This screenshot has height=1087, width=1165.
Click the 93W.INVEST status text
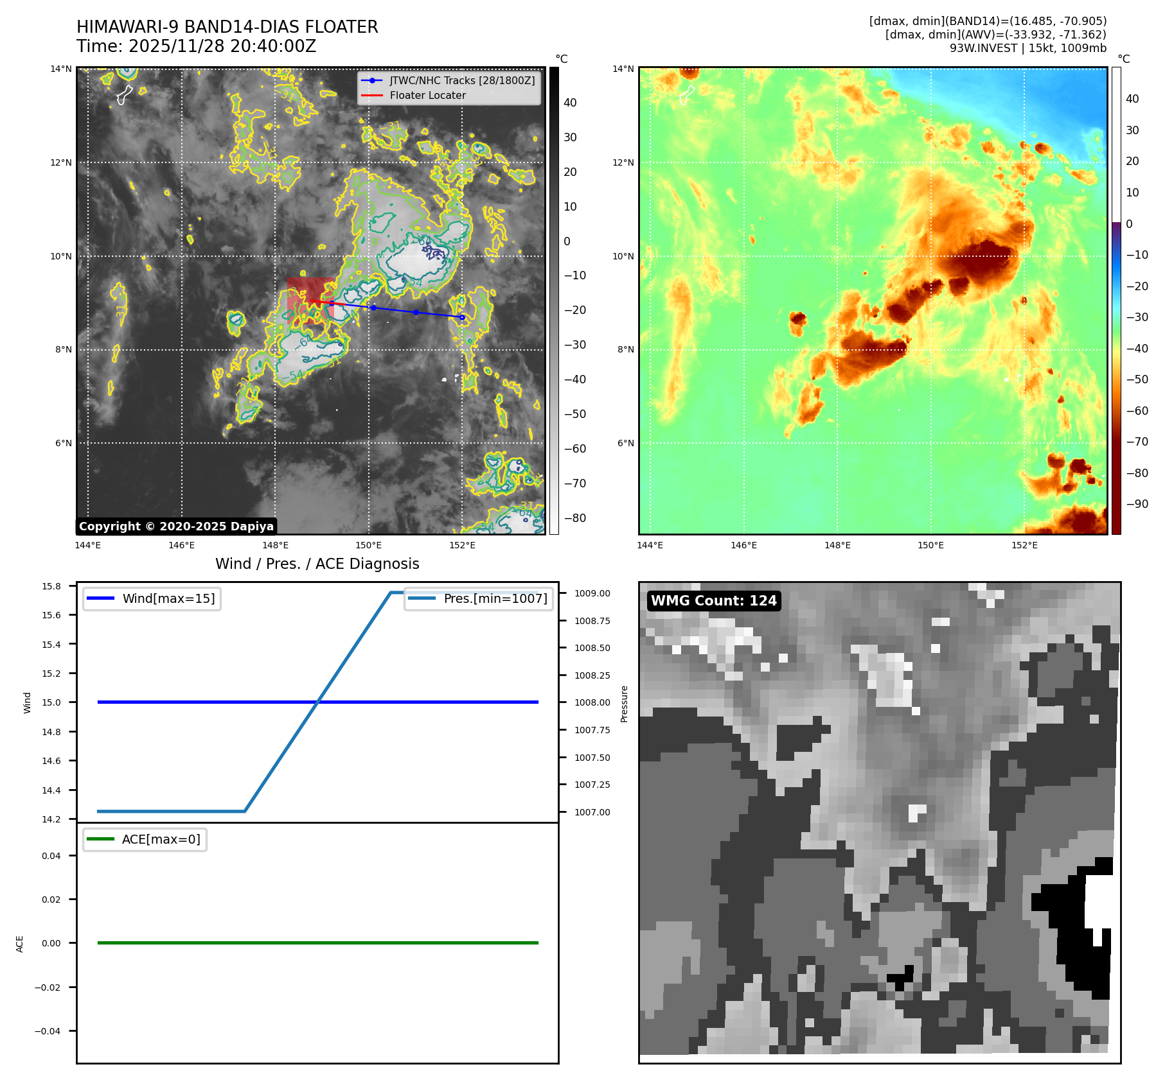pos(1027,48)
